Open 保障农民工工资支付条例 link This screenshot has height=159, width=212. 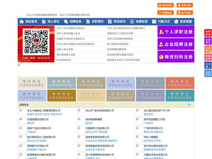(120, 33)
